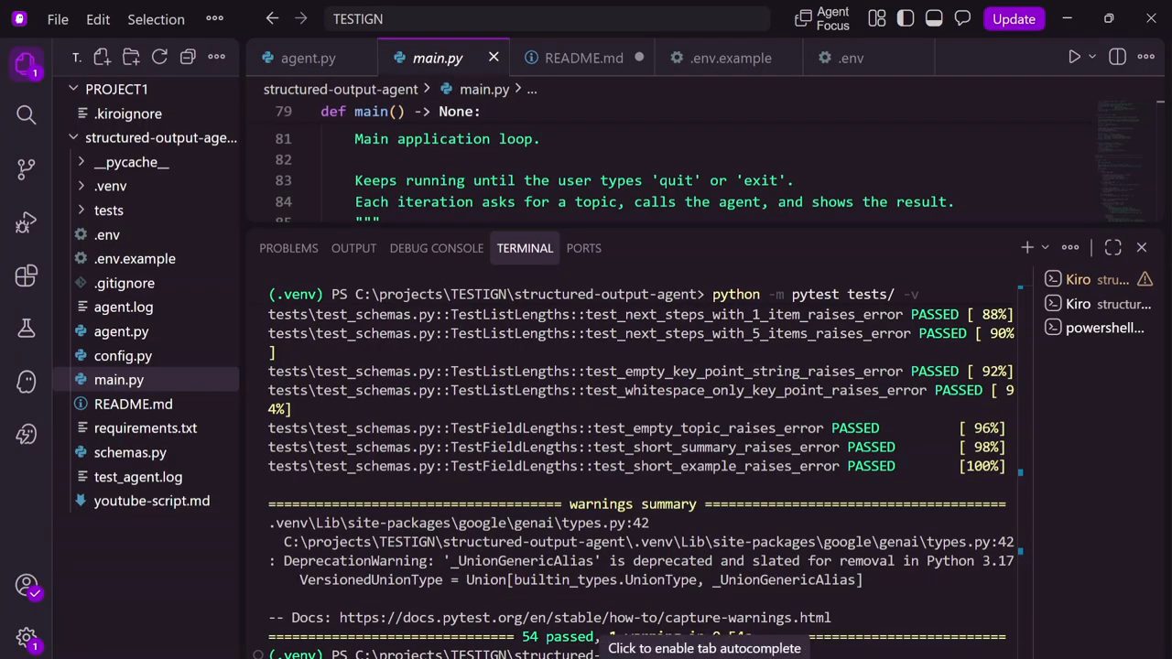The height and width of the screenshot is (659, 1172).
Task: Expand the tests folder
Action: tap(108, 211)
